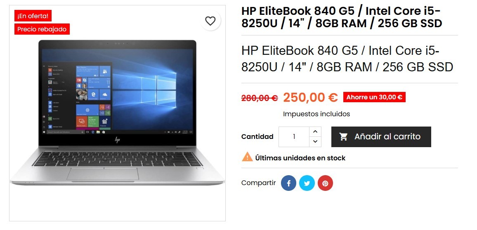Click the Últimas unidades en stock message
This screenshot has height=230, width=477.
click(x=300, y=158)
